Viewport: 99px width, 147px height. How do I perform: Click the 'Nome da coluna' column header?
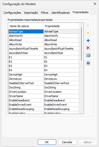pyautogui.click(x=26, y=26)
